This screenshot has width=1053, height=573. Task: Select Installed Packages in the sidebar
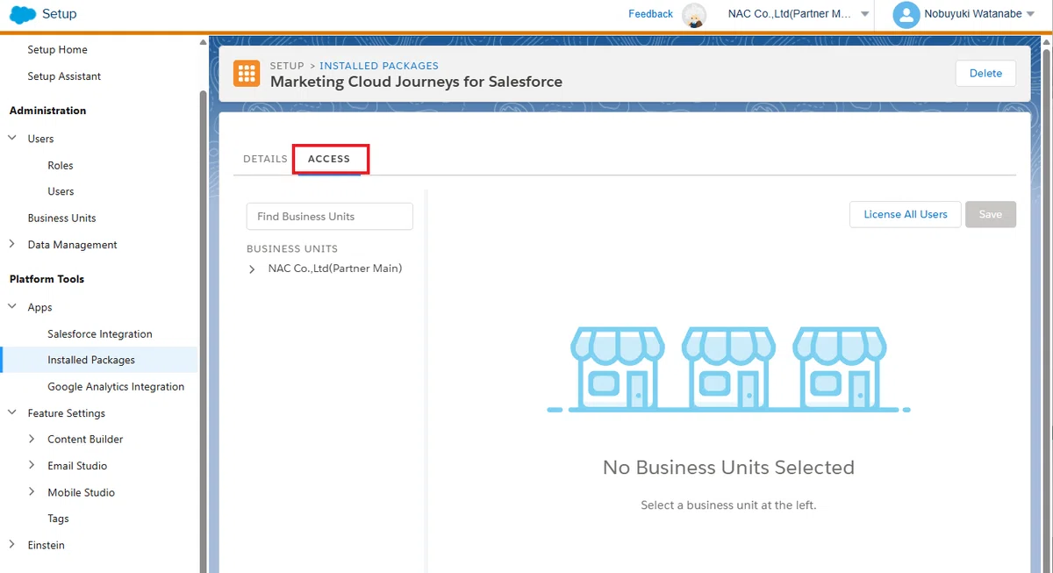[x=91, y=360]
